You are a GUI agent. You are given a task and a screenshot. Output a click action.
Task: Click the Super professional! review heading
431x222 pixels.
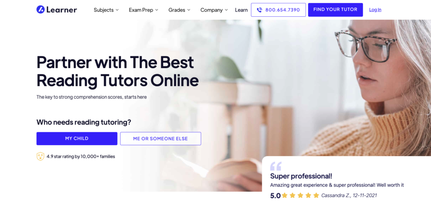click(x=301, y=176)
